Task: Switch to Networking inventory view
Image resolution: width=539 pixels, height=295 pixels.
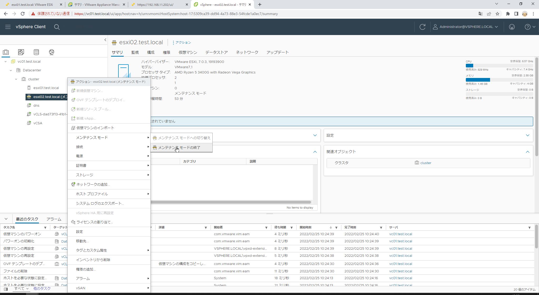Action: (52, 52)
